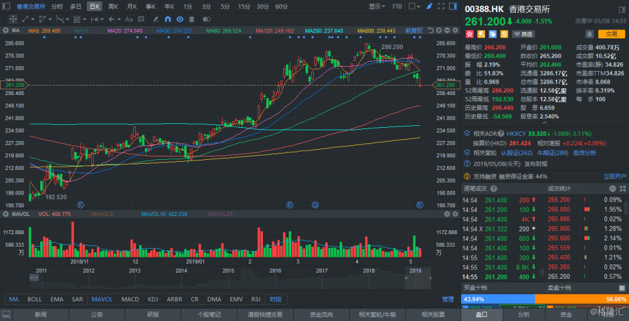Expand the wave tool dropdown arrow
629x321 pixels.
(x=67, y=19)
